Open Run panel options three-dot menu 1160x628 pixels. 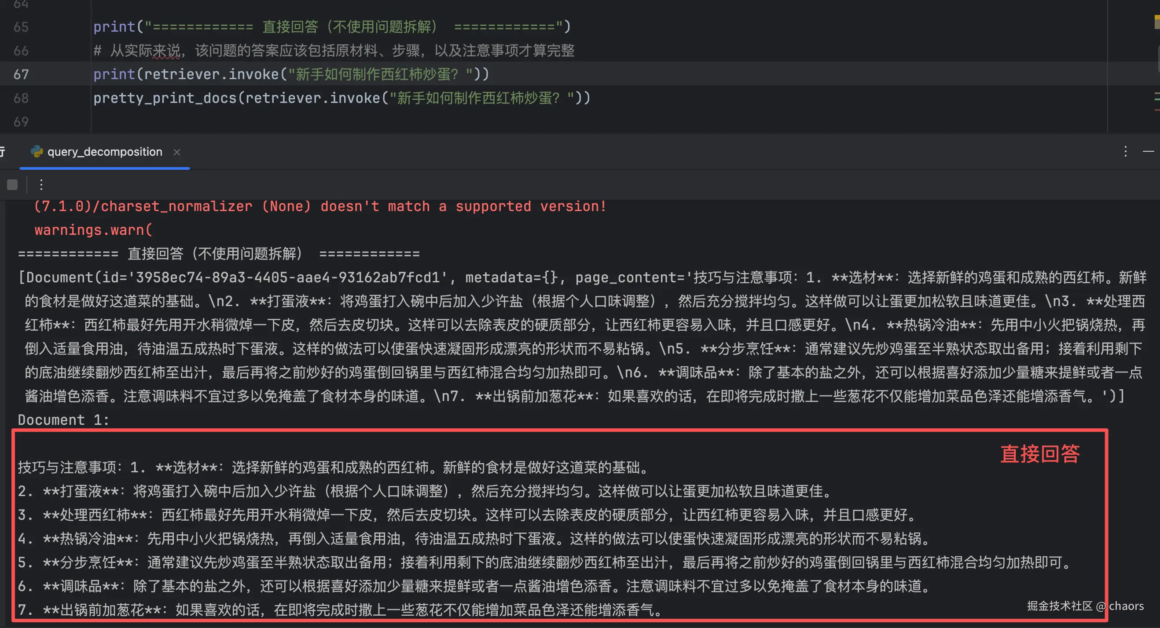1125,151
